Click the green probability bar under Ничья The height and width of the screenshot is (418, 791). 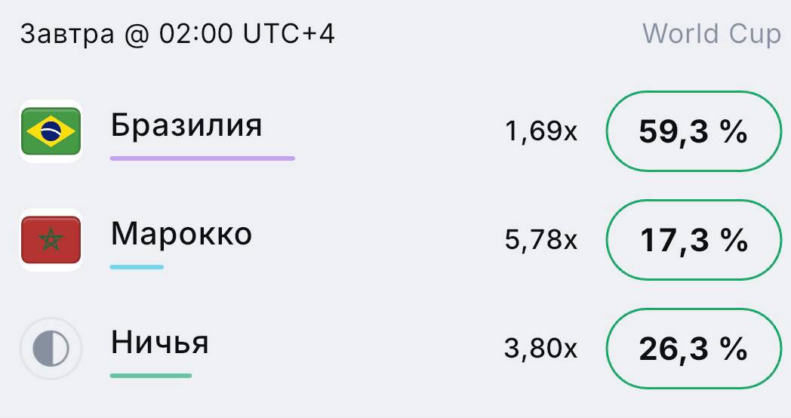click(151, 375)
